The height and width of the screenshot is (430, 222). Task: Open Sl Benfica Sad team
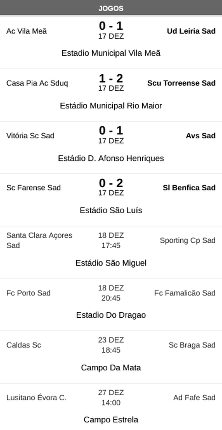[189, 188]
